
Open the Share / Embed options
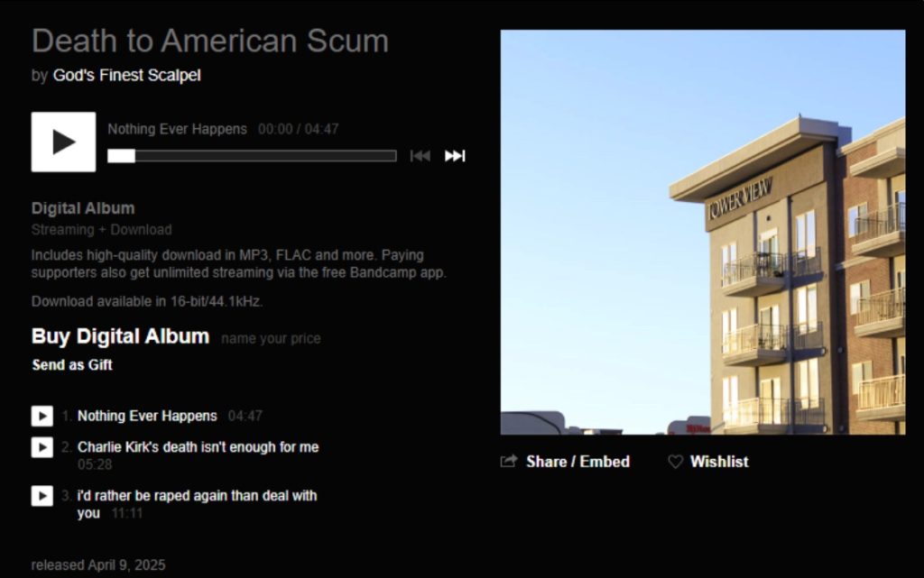coord(577,462)
